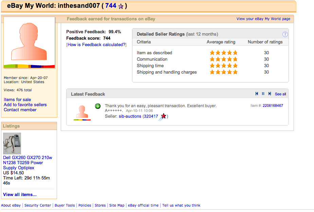Click the purple star next to 744
314x212 pixels.
pos(121,6)
